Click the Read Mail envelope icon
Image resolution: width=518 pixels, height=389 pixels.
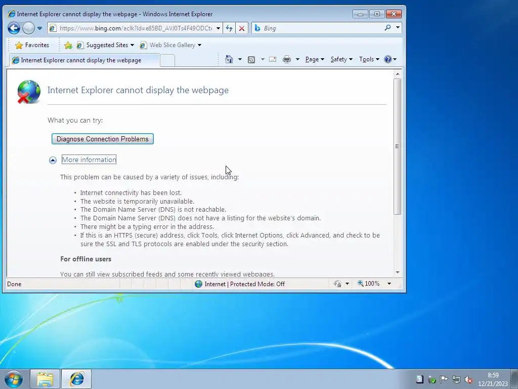(273, 60)
